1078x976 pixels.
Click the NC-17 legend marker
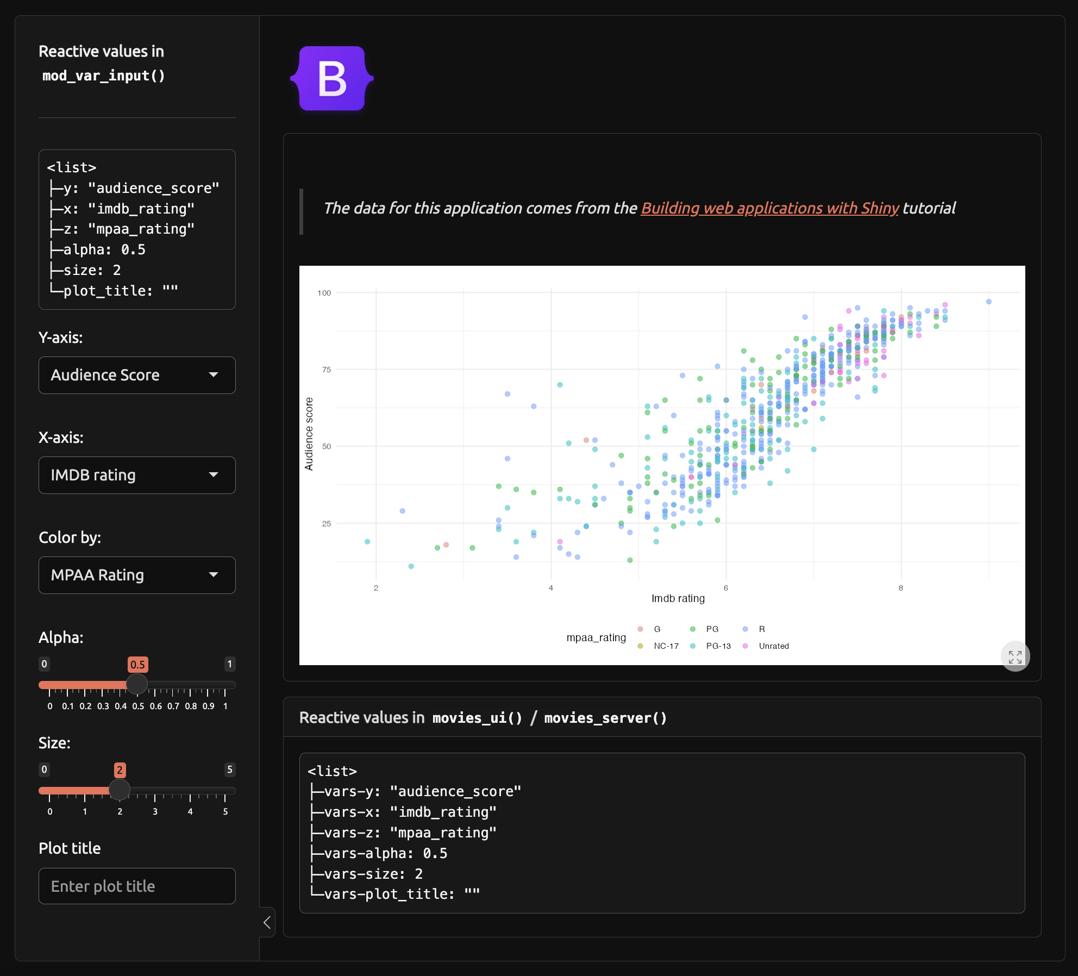click(x=641, y=646)
